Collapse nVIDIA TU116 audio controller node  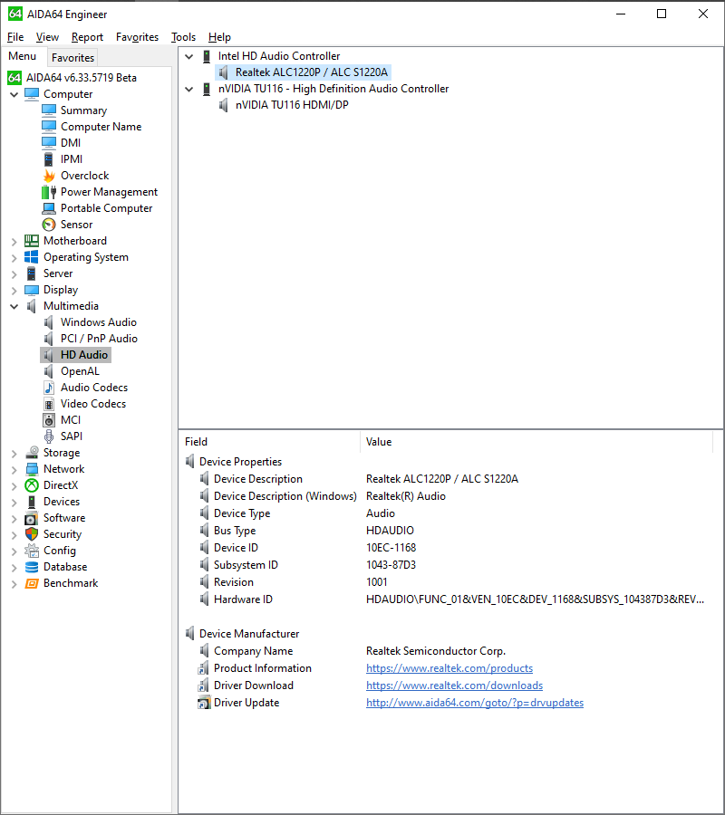pyautogui.click(x=189, y=89)
